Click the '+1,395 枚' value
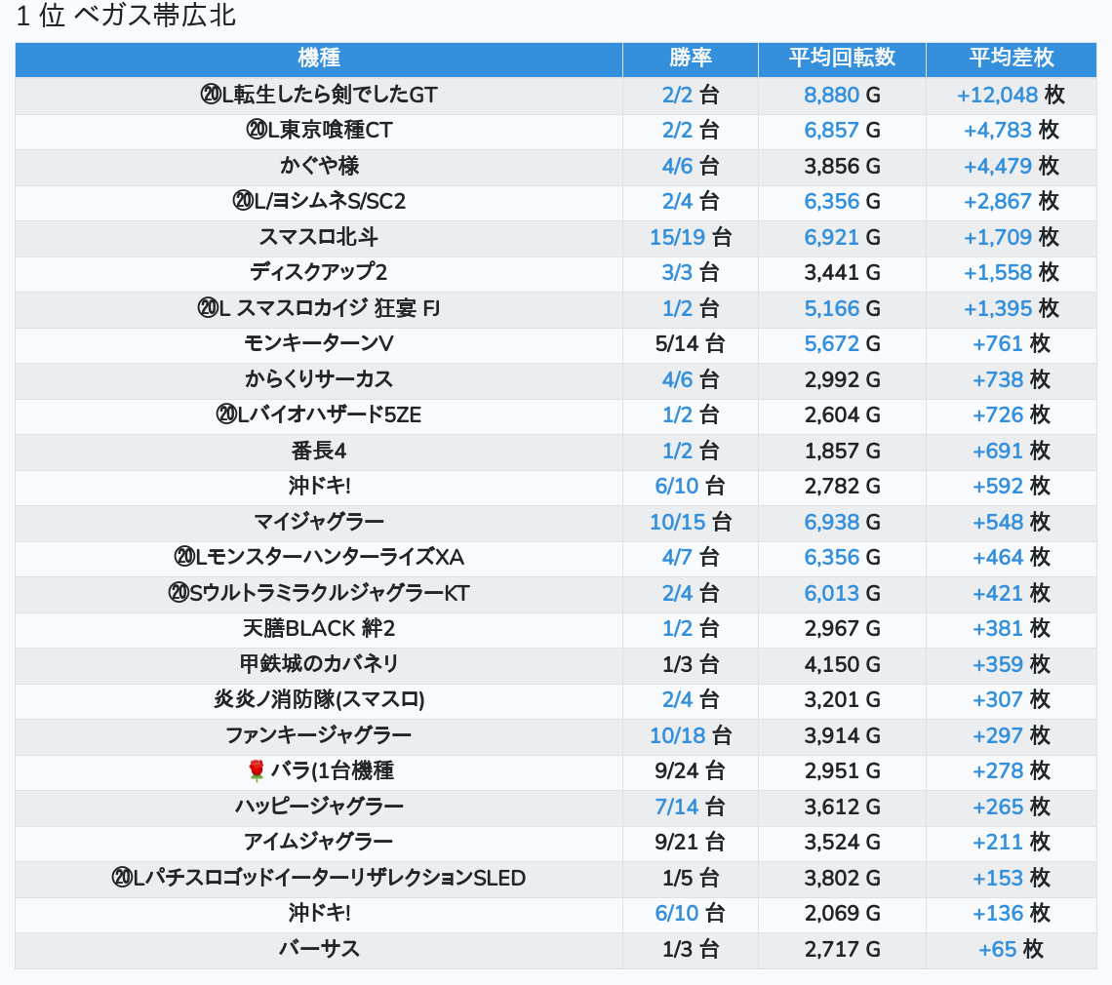1112x985 pixels. point(1012,308)
